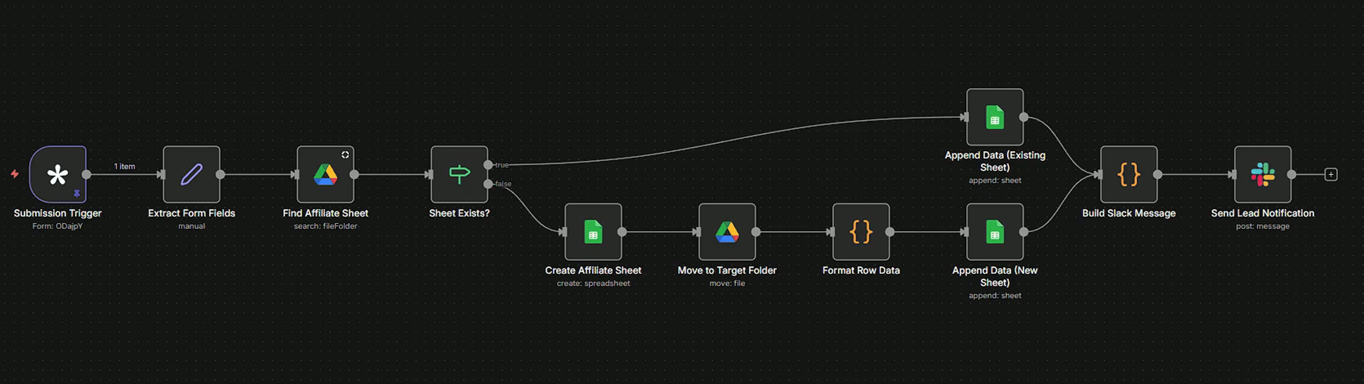Screen dimensions: 1364x384
Task: Click the 'search: fileFolder' subtitle
Action: click(325, 226)
